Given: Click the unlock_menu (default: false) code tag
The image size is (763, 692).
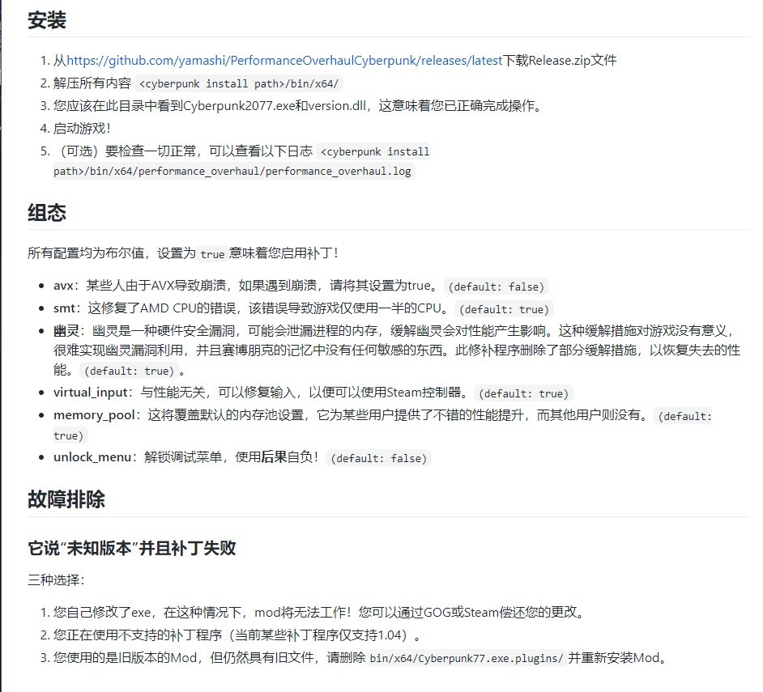Looking at the screenshot, I should (x=378, y=458).
